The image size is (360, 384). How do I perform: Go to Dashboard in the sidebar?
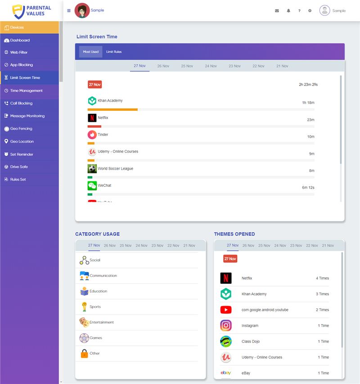(29, 40)
